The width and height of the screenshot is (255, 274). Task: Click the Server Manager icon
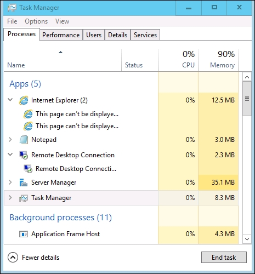coord(24,182)
